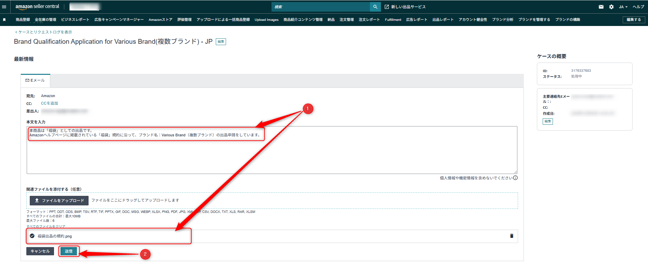Open the 注文管理 menu
This screenshot has height=270, width=648.
(346, 20)
